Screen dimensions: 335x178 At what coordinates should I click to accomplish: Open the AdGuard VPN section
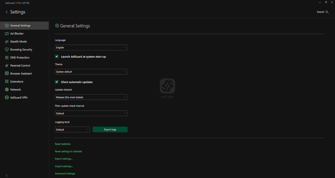[x=24, y=97]
